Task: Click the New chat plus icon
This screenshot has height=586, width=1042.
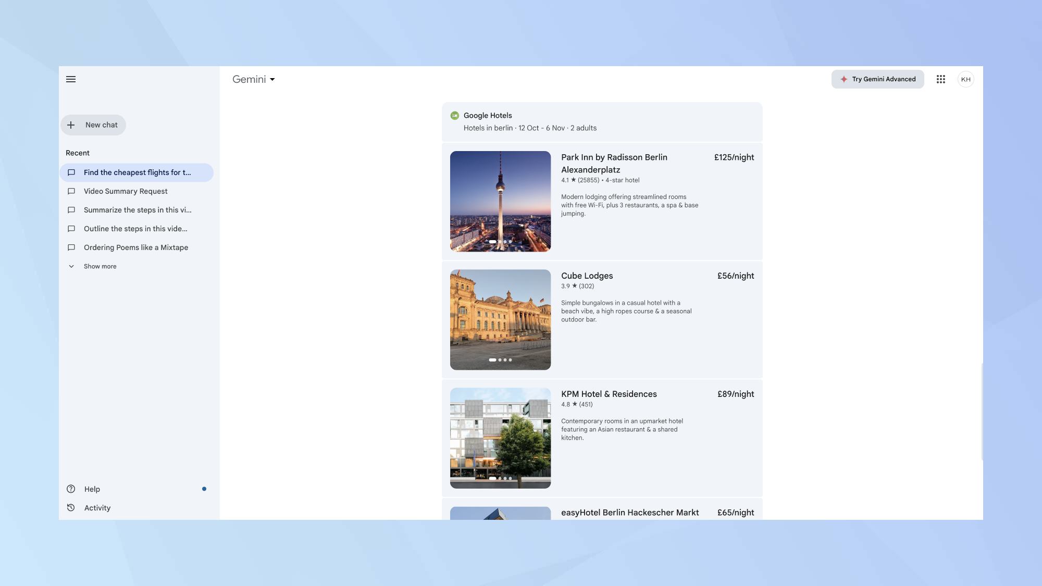Action: [x=70, y=124]
